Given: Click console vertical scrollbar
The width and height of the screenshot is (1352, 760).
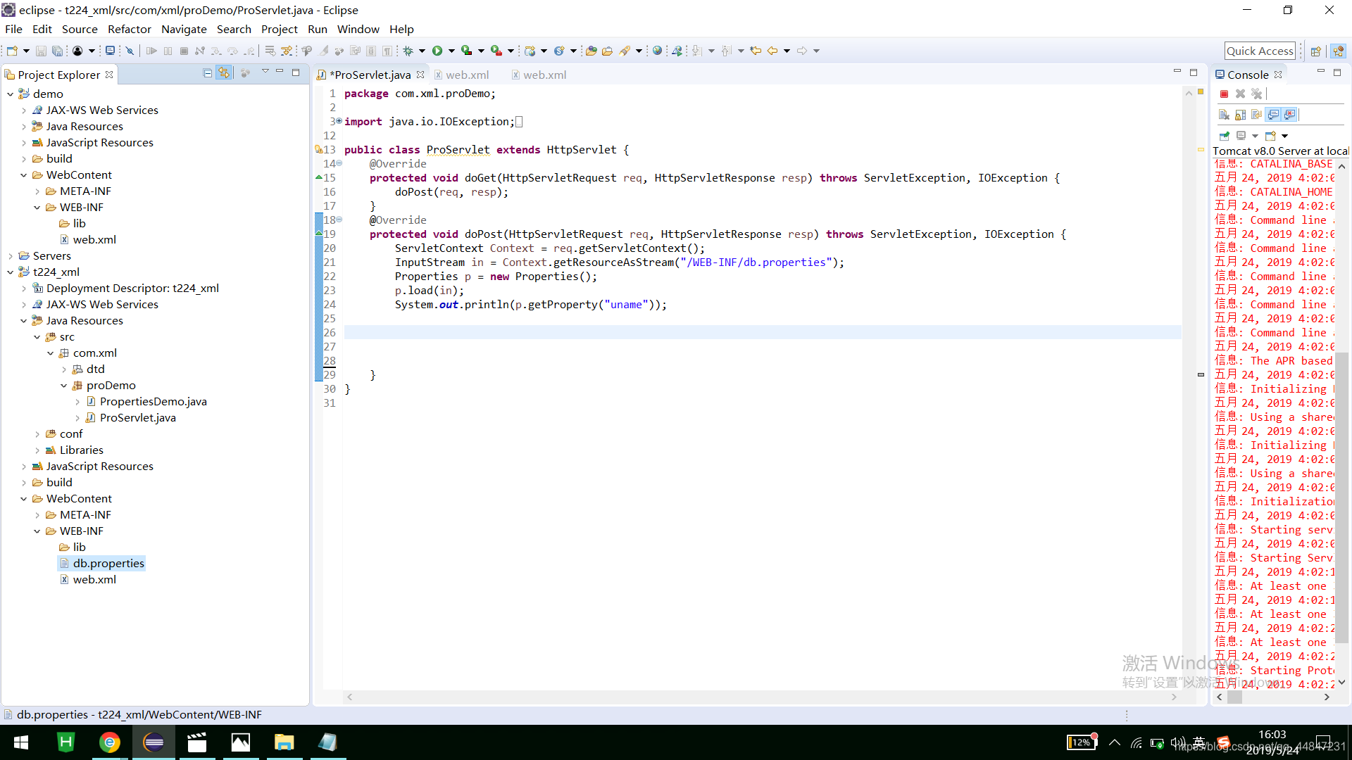Looking at the screenshot, I should coord(1342,496).
